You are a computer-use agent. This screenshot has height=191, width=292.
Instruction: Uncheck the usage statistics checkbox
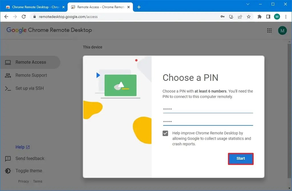click(165, 133)
